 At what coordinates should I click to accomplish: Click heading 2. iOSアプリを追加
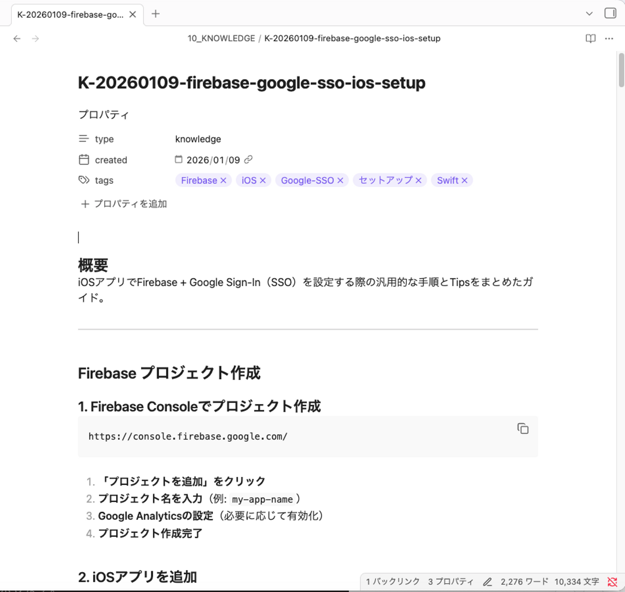click(x=138, y=577)
